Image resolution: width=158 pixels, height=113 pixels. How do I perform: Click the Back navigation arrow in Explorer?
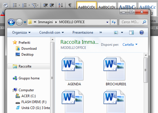tap(11, 22)
